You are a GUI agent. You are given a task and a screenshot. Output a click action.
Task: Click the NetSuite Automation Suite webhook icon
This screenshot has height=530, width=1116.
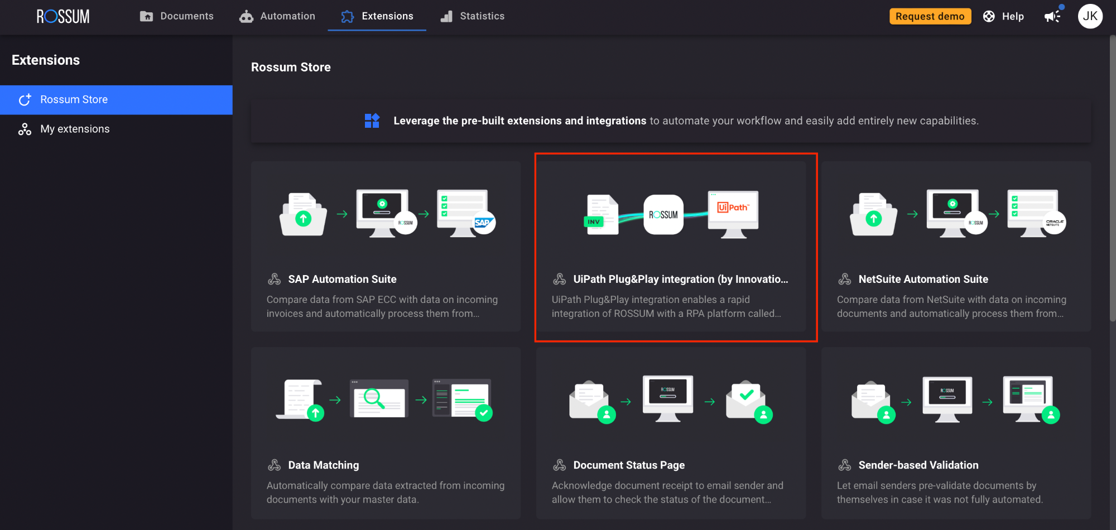coord(844,279)
